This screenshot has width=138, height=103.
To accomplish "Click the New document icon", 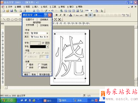I will point(4,11).
